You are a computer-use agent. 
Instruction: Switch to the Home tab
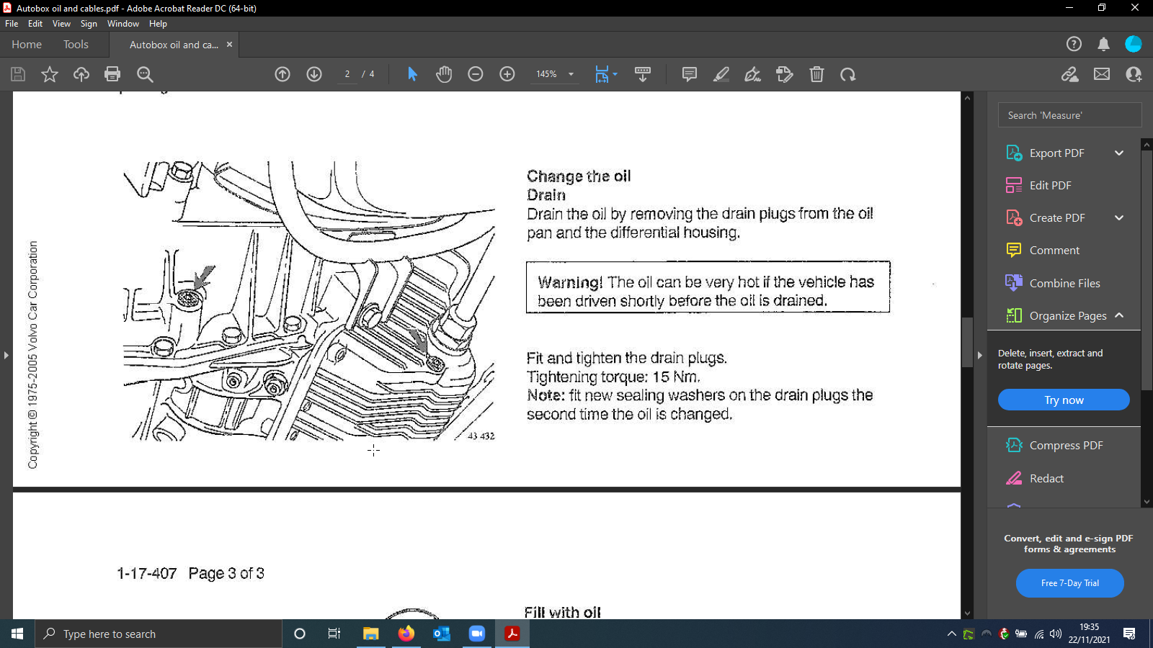[x=27, y=45]
